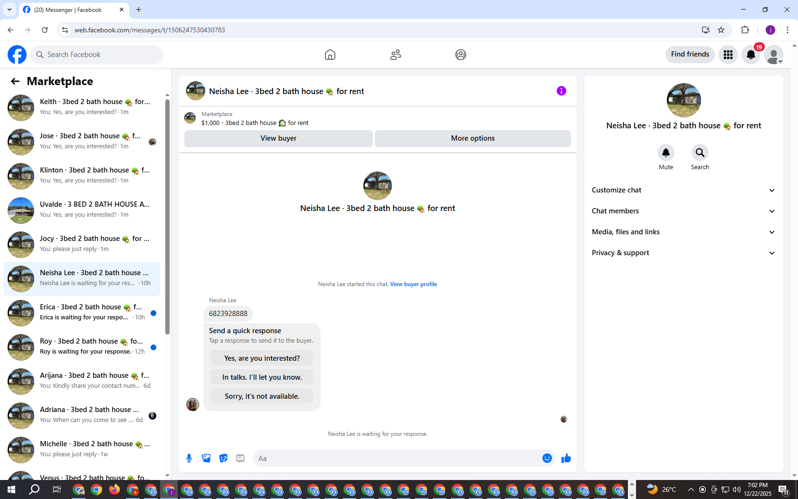The height and width of the screenshot is (499, 798).
Task: Open Arijana's conversation
Action: coord(82,381)
